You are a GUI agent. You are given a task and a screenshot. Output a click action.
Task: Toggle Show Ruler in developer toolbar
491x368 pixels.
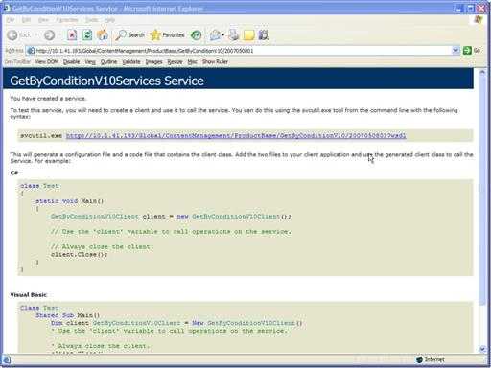click(x=215, y=61)
